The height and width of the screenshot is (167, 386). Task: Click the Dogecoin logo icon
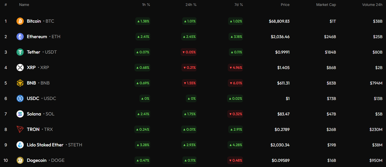(20, 160)
